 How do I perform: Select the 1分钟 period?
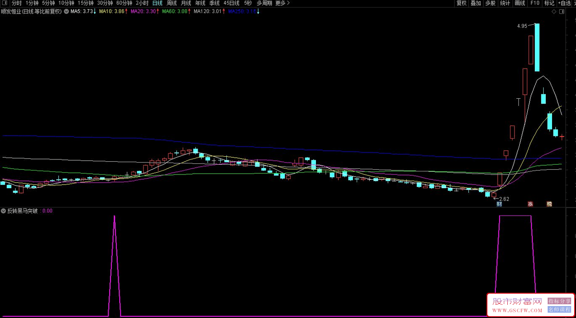(32, 3)
